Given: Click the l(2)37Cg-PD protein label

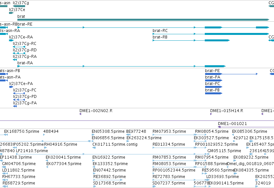Looking at the screenshot, I should click(x=25, y=97).
